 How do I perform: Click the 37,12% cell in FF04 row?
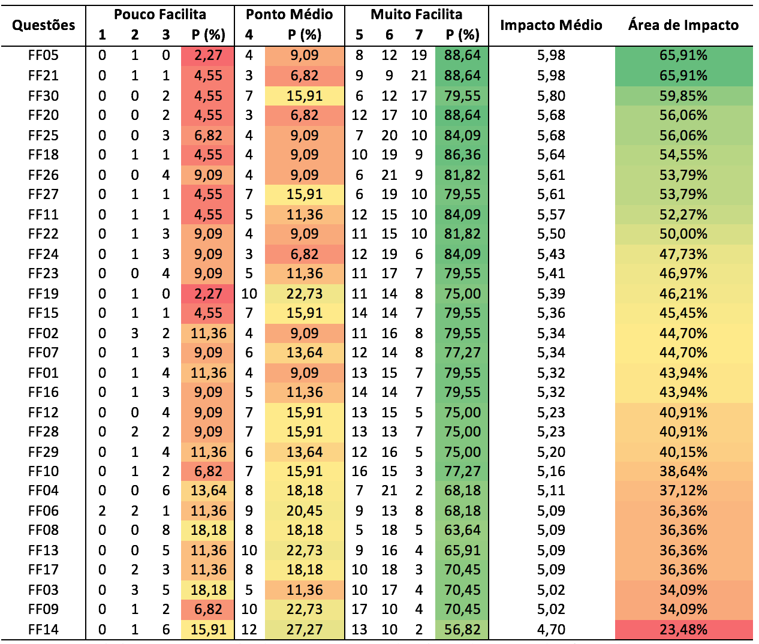click(x=683, y=490)
